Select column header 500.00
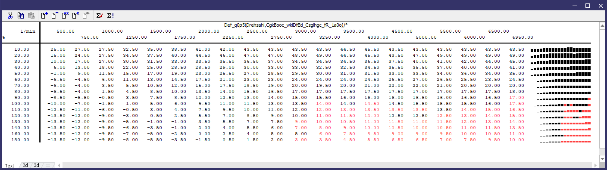The image size is (607, 170). pos(66,31)
